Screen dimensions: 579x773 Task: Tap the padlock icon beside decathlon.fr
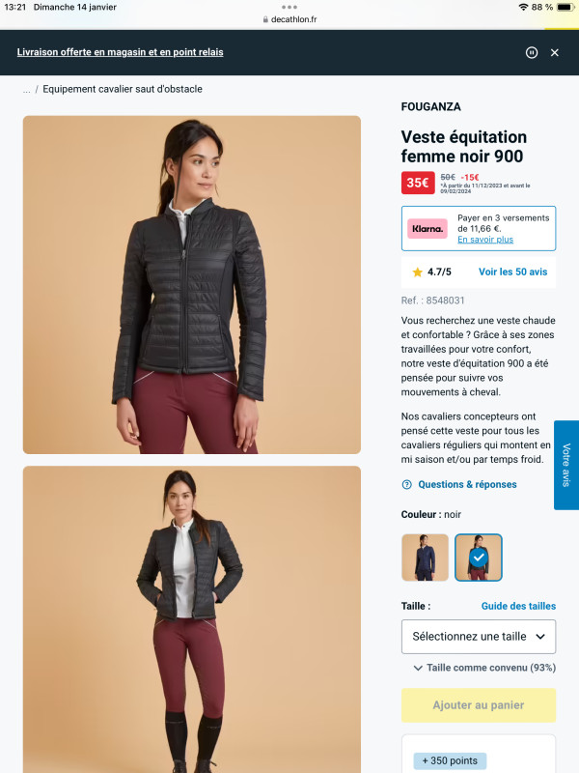pyautogui.click(x=265, y=19)
